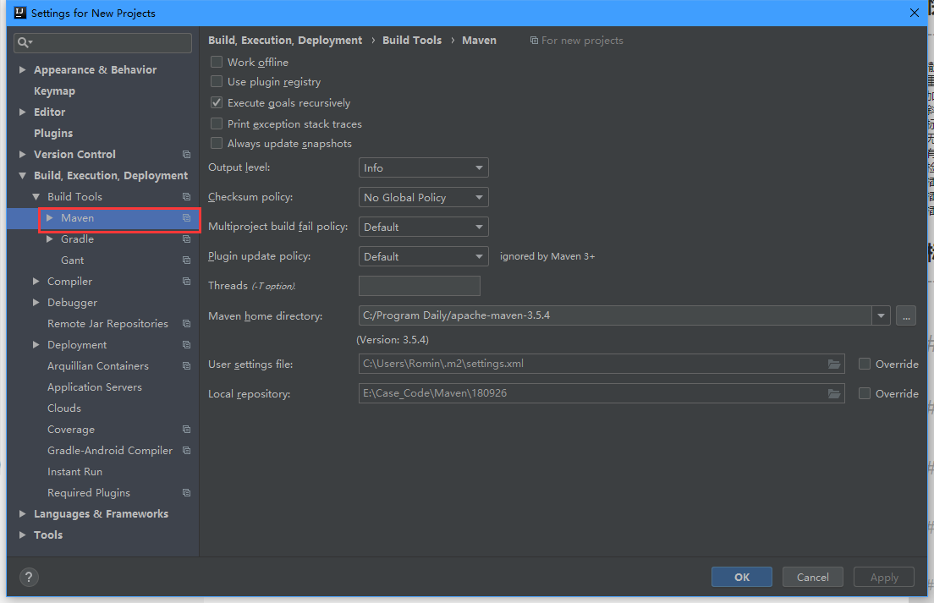Click the project-level icon beside Gradle
Viewport: 934px width, 603px height.
coord(186,238)
